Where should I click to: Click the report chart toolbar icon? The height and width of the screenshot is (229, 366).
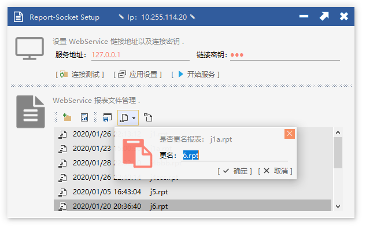click(x=84, y=117)
